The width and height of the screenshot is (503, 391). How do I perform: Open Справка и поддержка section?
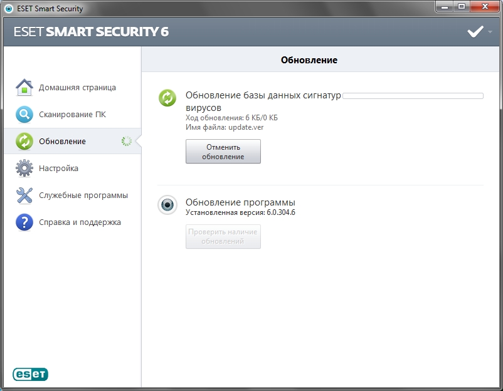80,222
